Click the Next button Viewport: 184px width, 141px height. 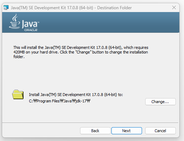point(127,131)
